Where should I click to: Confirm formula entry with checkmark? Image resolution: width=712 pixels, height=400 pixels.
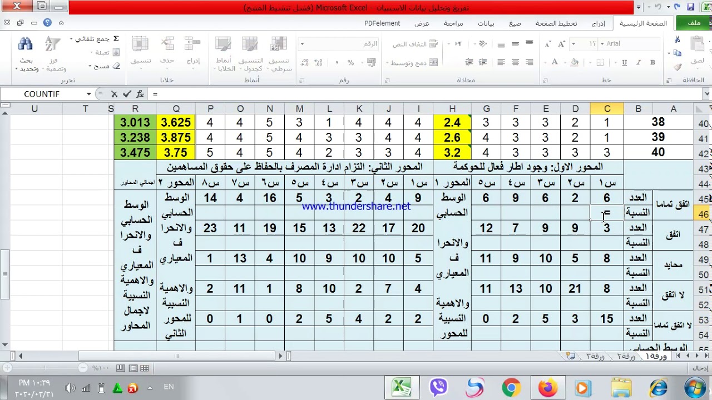coord(127,94)
